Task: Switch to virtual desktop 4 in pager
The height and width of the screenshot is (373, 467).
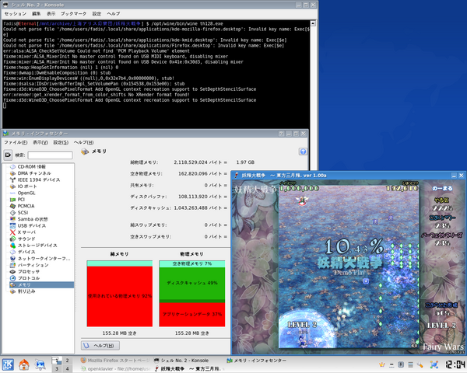Action: [x=67, y=369]
